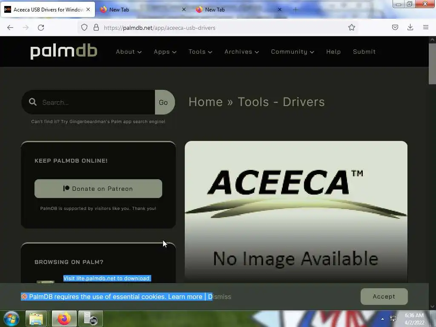Open Windows Explorer from the taskbar
This screenshot has height=327, width=436.
point(36,318)
